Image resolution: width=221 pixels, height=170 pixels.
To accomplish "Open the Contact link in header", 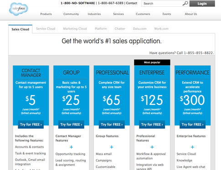I will pos(132,3).
